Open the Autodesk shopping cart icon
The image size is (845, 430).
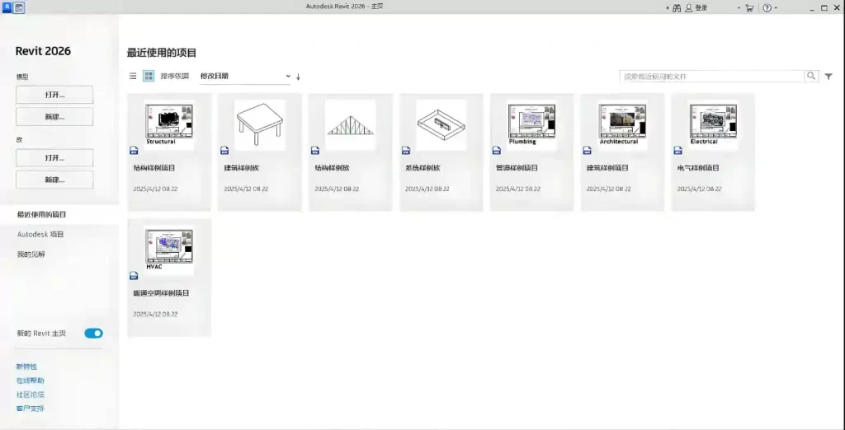pyautogui.click(x=749, y=7)
